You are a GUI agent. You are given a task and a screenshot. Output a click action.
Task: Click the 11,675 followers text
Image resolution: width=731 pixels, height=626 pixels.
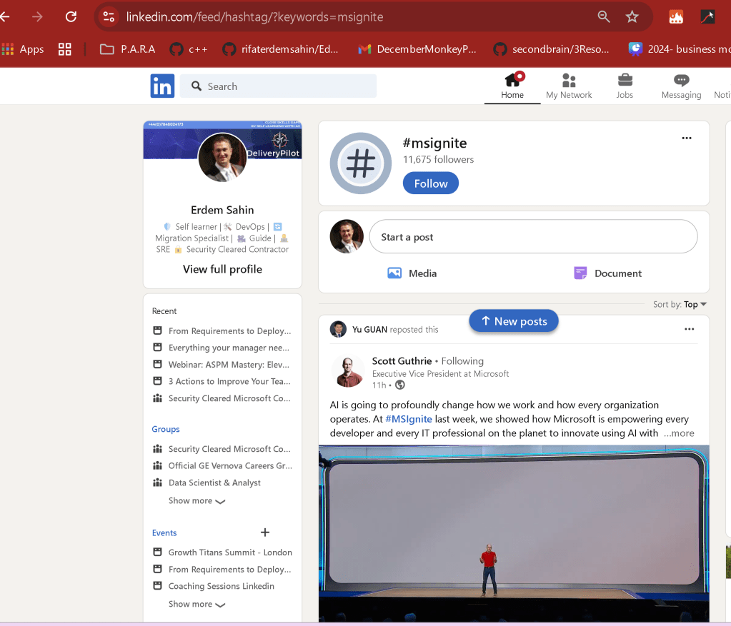pos(438,159)
